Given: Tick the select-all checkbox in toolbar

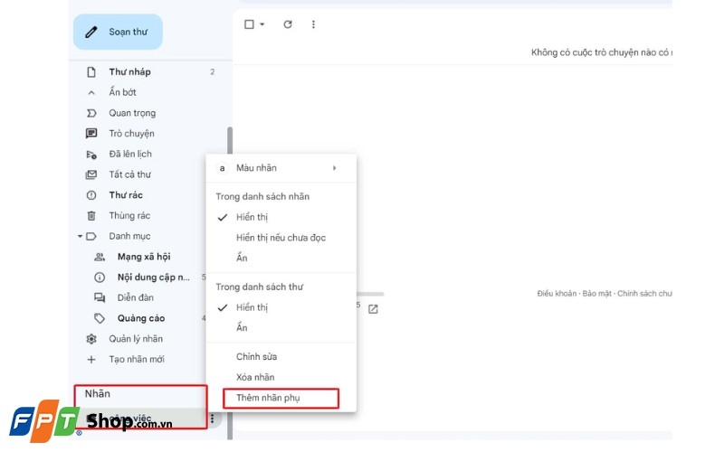Looking at the screenshot, I should [249, 24].
